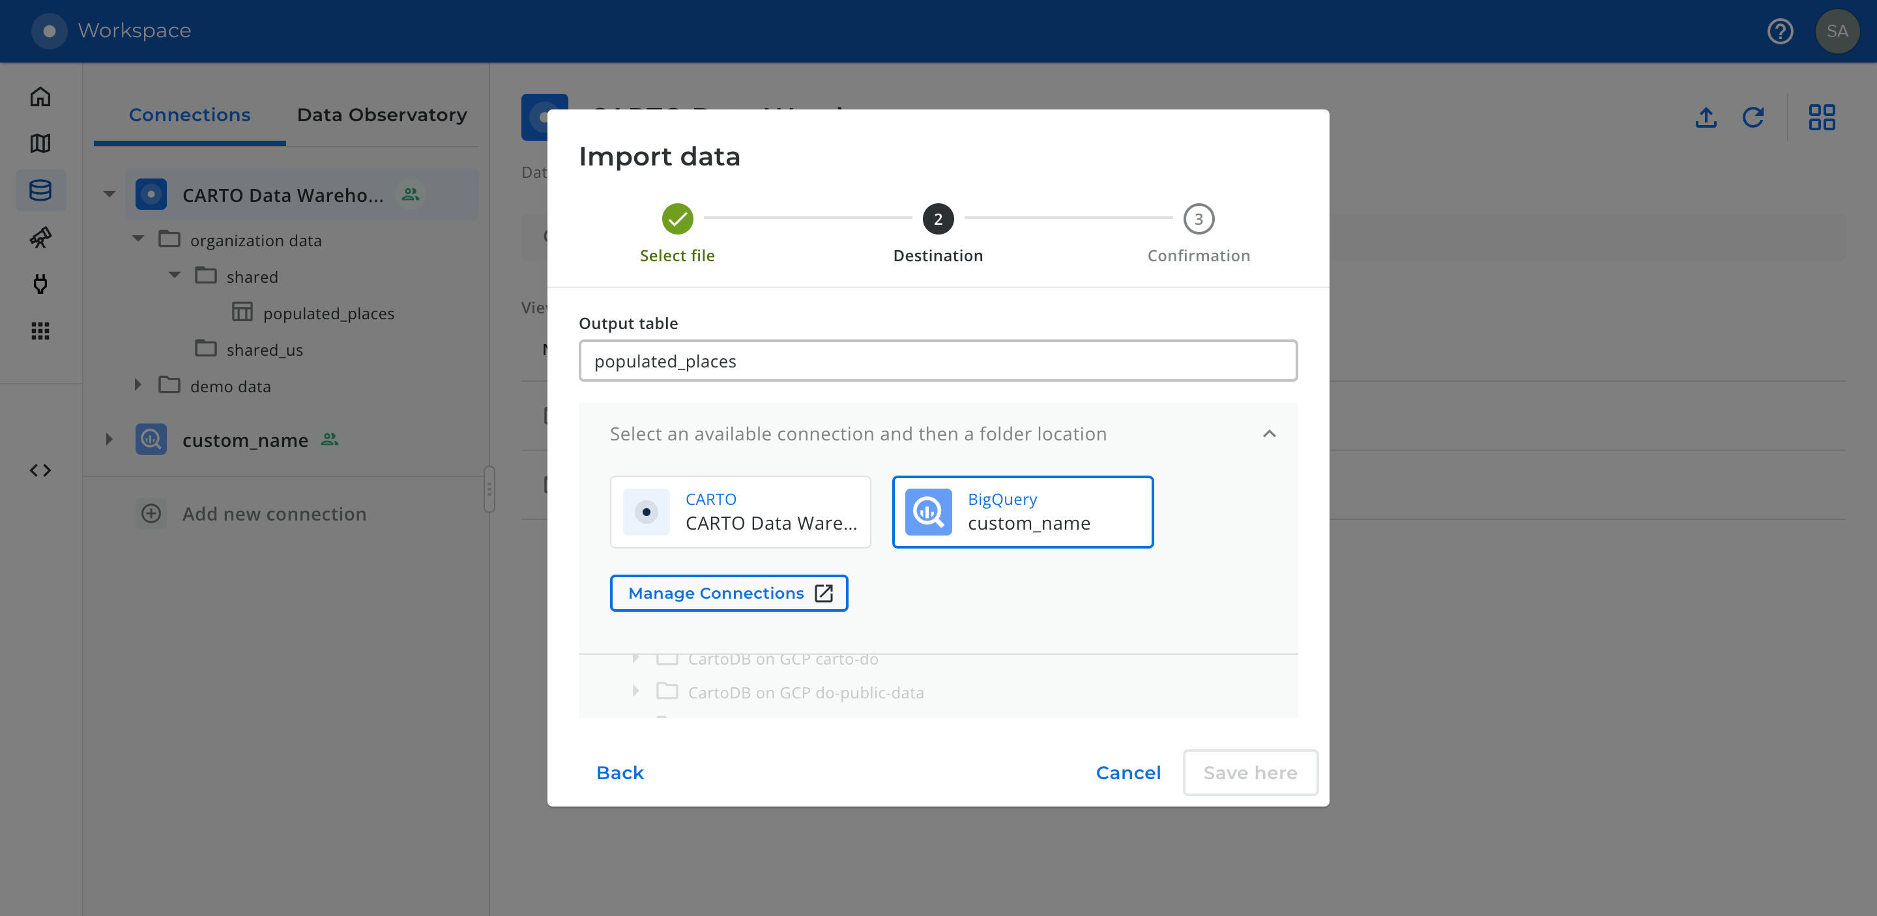
Task: Click the shared group icon beside custom_name
Action: point(330,439)
